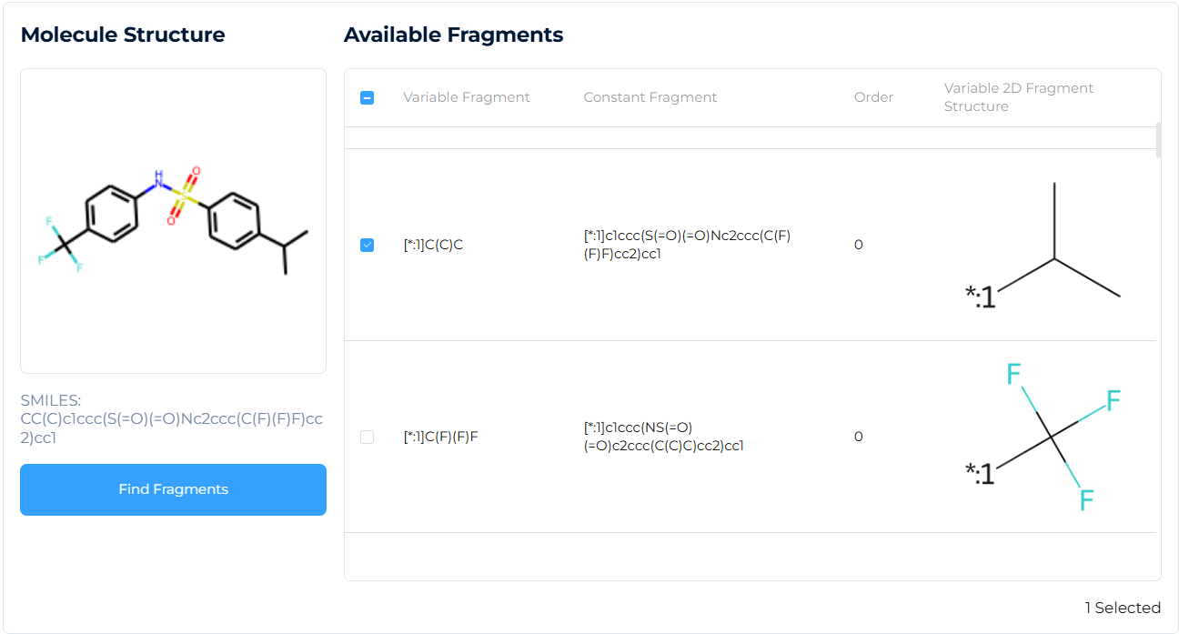Click the constant fragment cell in the isopropyl row

point(687,245)
